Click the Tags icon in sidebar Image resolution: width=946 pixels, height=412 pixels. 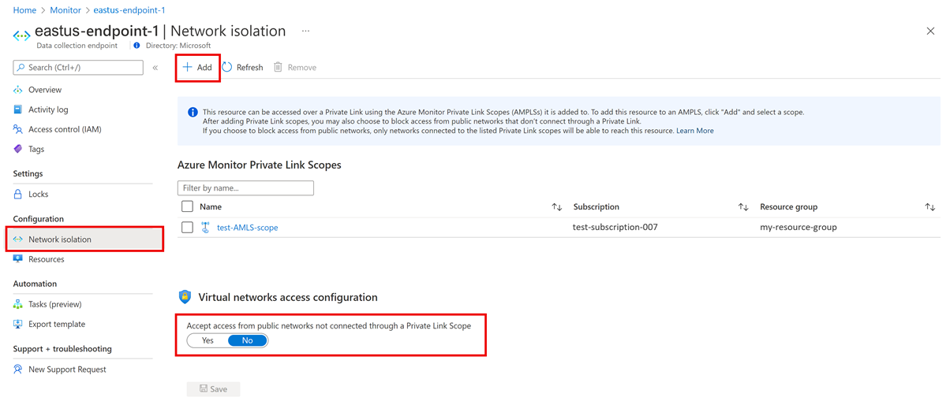(17, 149)
